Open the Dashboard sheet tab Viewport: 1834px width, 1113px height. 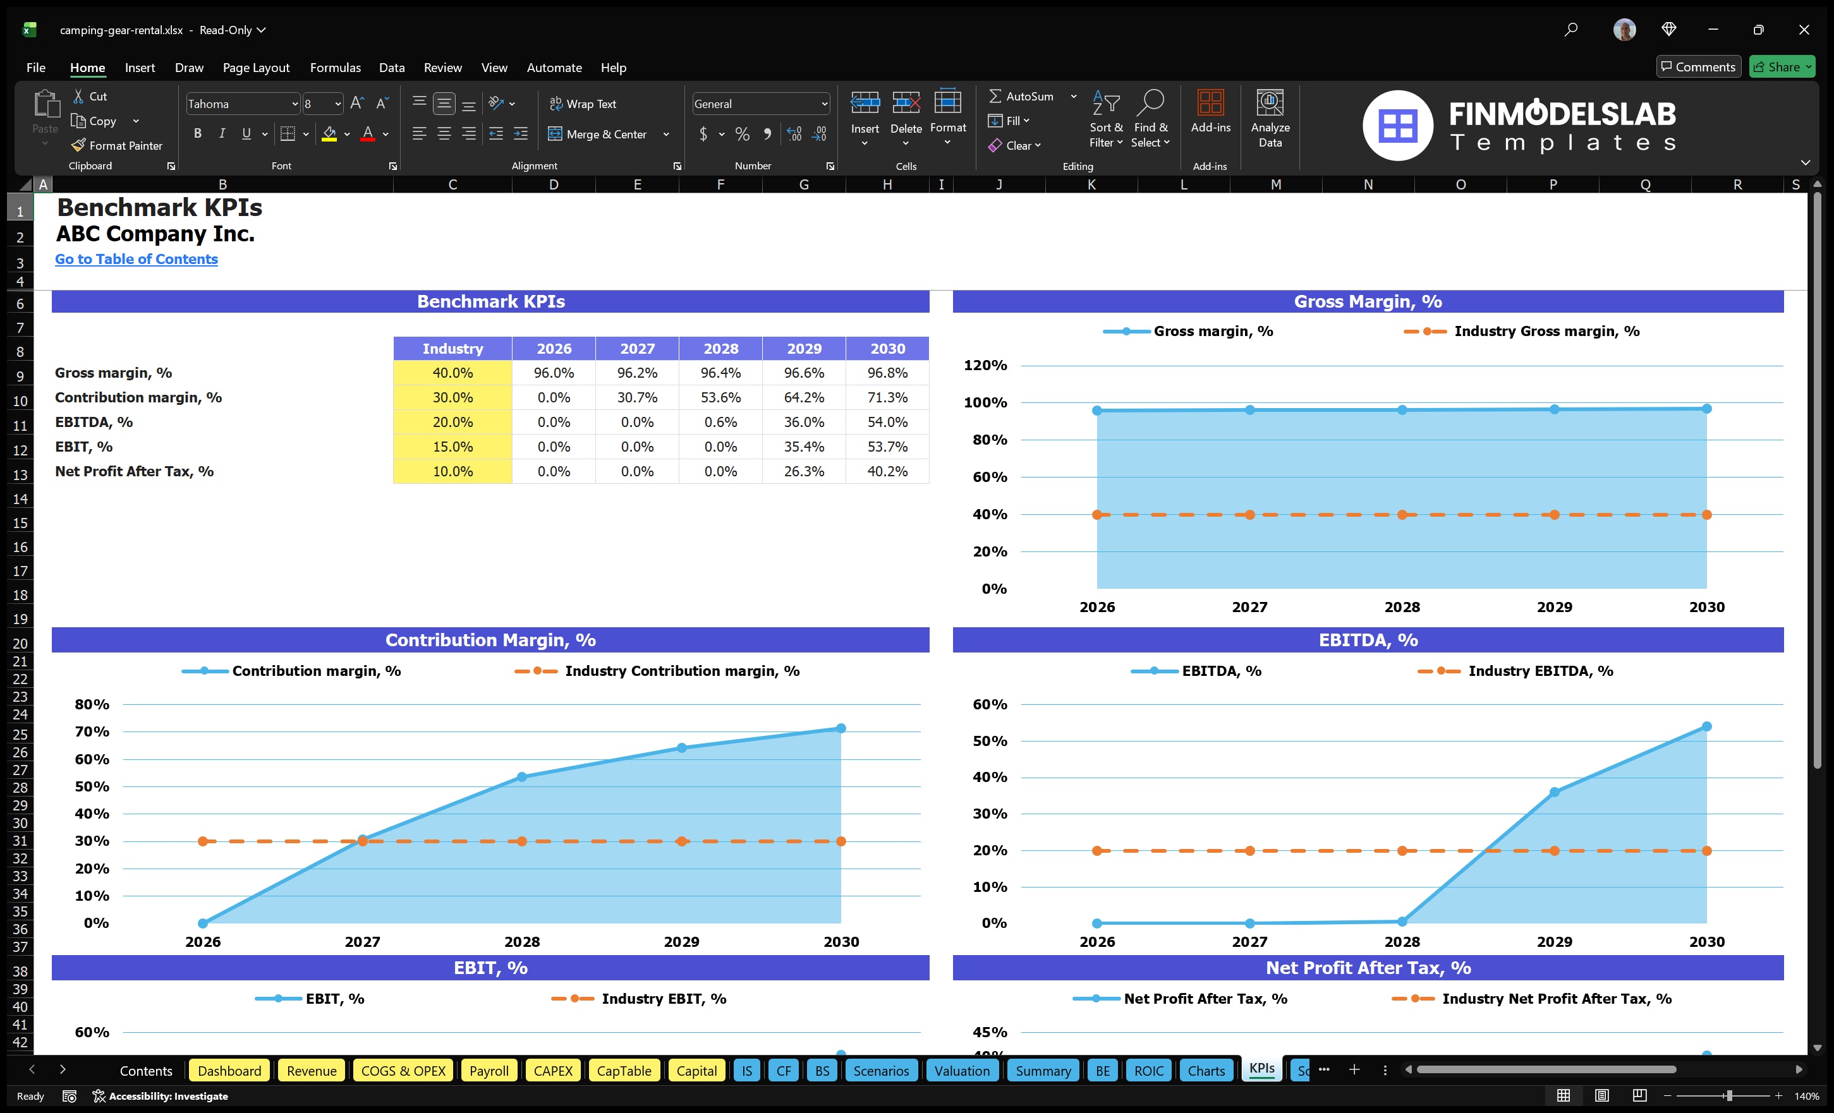[x=229, y=1071]
